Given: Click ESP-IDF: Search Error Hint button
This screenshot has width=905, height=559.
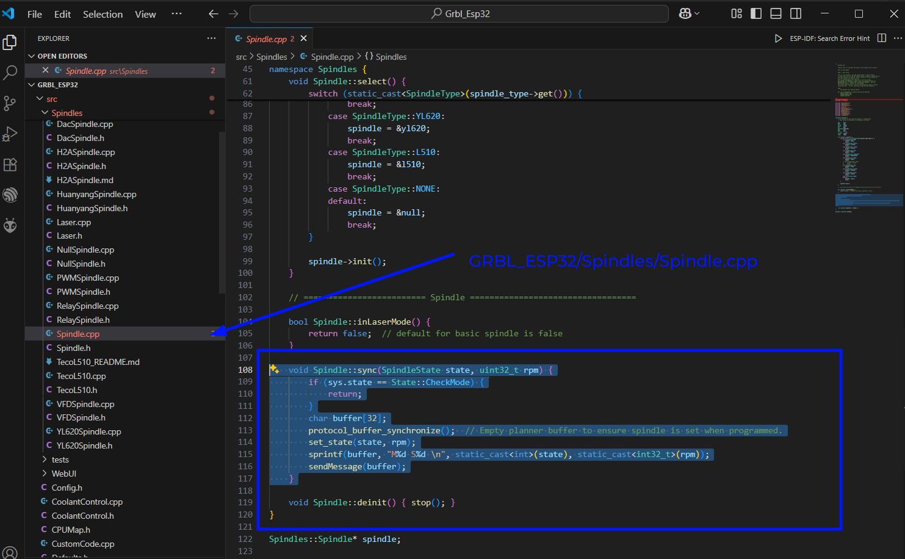Looking at the screenshot, I should coord(829,38).
